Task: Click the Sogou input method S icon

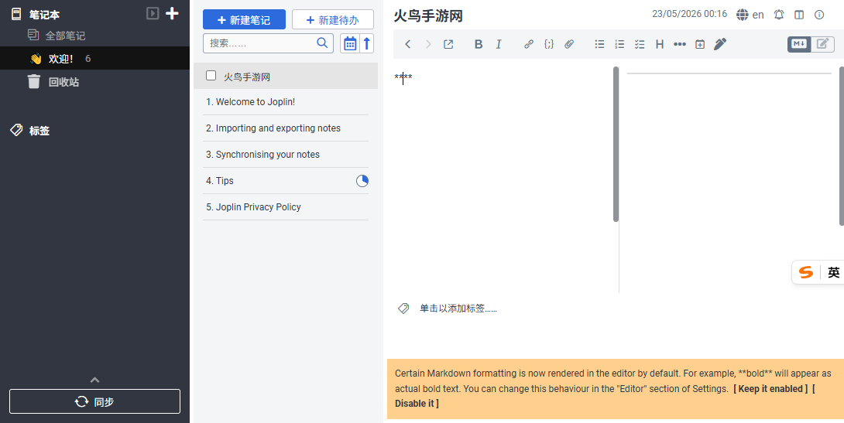Action: coord(806,272)
